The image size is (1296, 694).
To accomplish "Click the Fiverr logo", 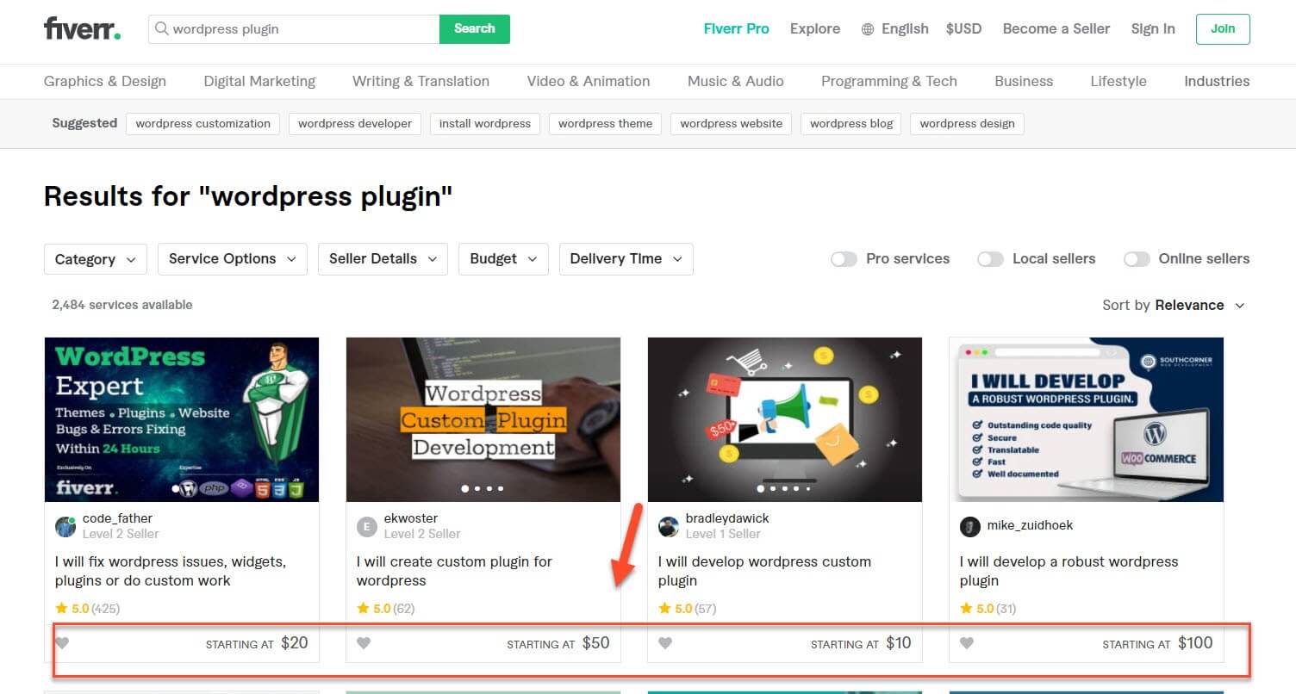I will pos(82,28).
